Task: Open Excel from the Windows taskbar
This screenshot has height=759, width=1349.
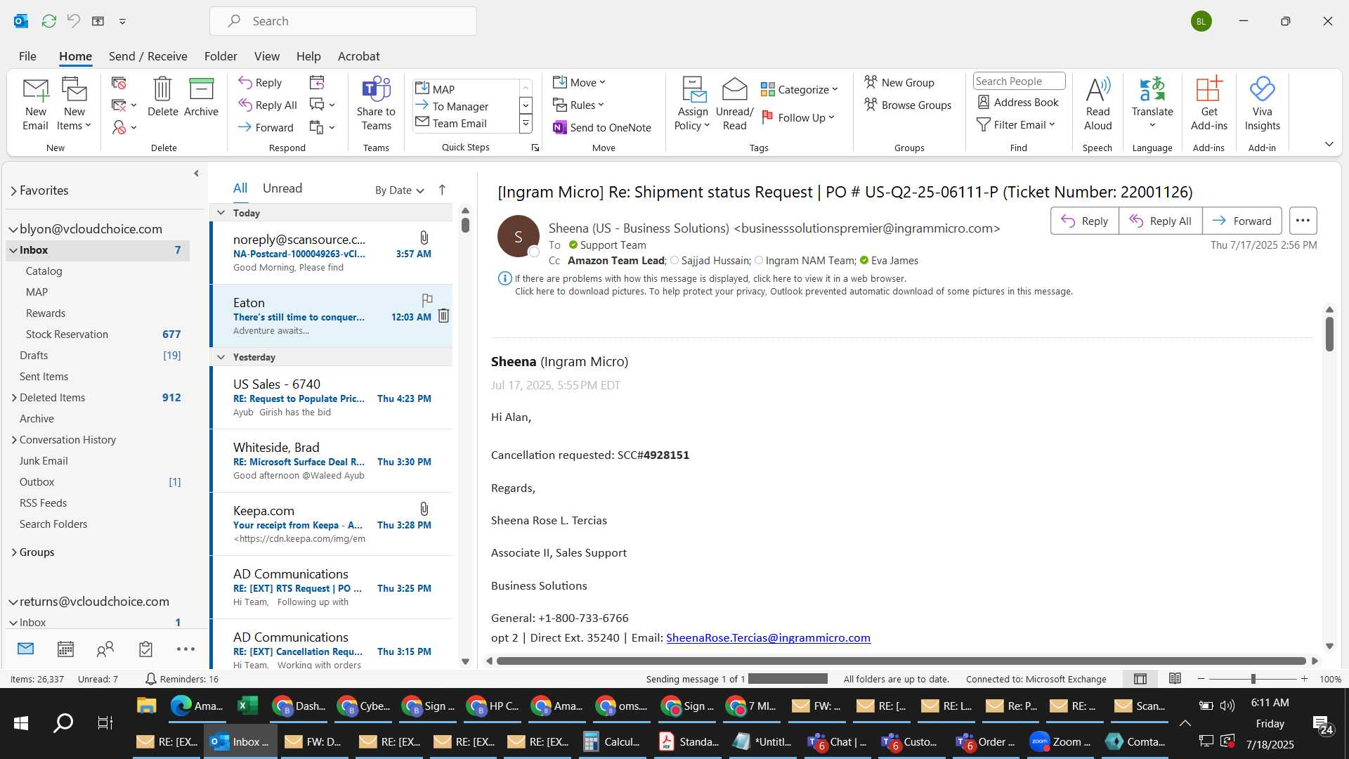Action: (x=247, y=706)
